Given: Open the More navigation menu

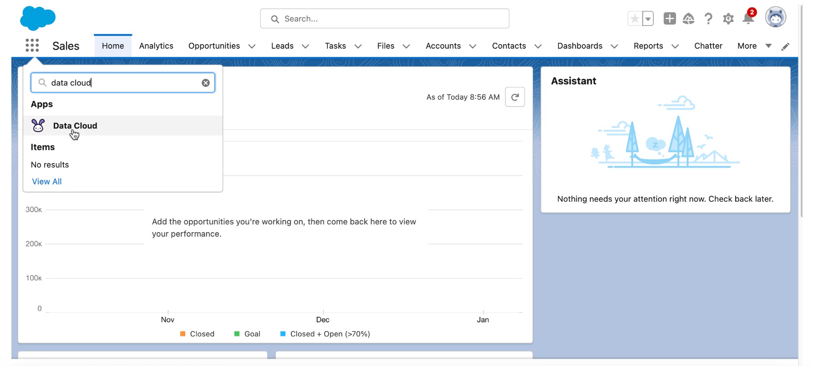Looking at the screenshot, I should (754, 46).
